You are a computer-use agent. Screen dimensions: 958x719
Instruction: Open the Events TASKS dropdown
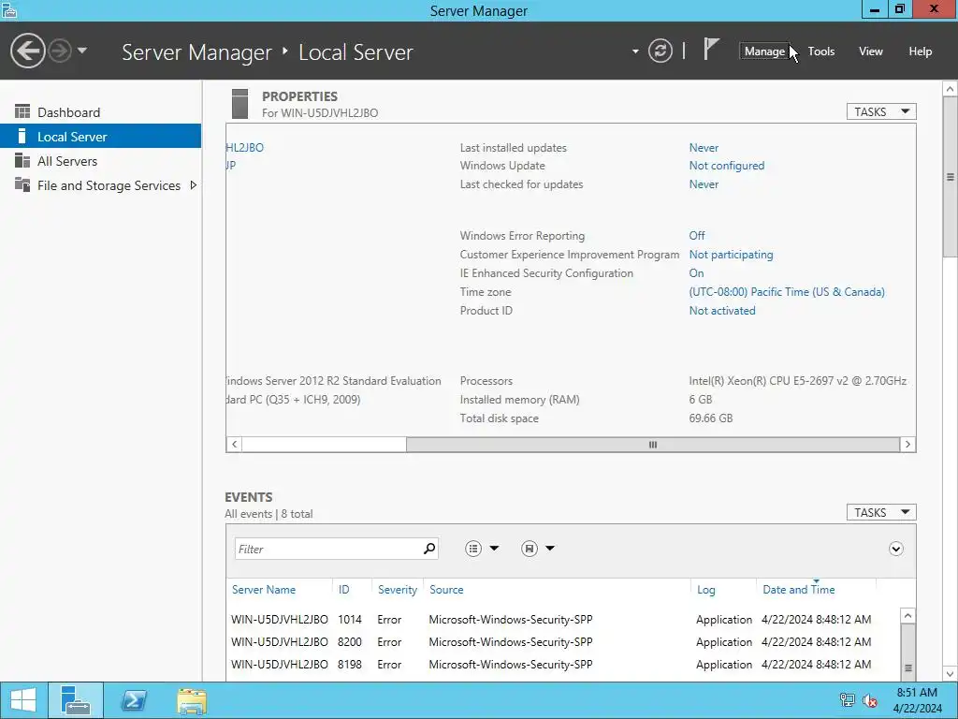(x=881, y=512)
